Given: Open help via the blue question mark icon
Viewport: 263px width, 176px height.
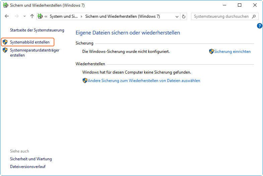Looking at the screenshot, I should click(x=259, y=26).
